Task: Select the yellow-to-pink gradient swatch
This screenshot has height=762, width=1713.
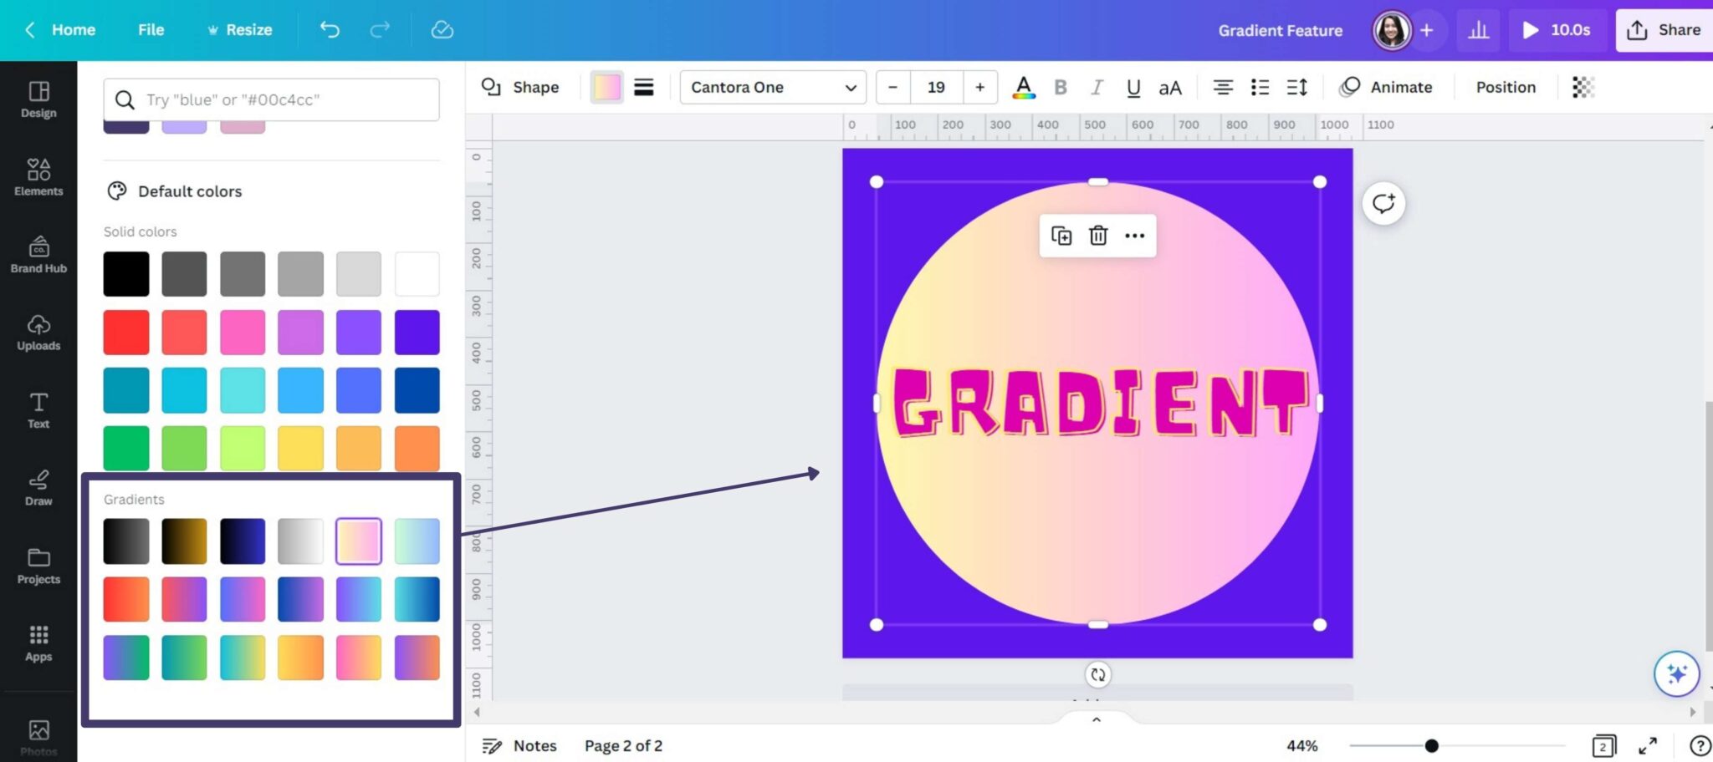Action: (x=358, y=541)
